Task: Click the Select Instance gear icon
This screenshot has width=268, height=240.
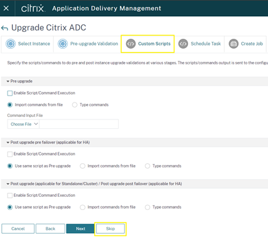Action: [x=11, y=44]
